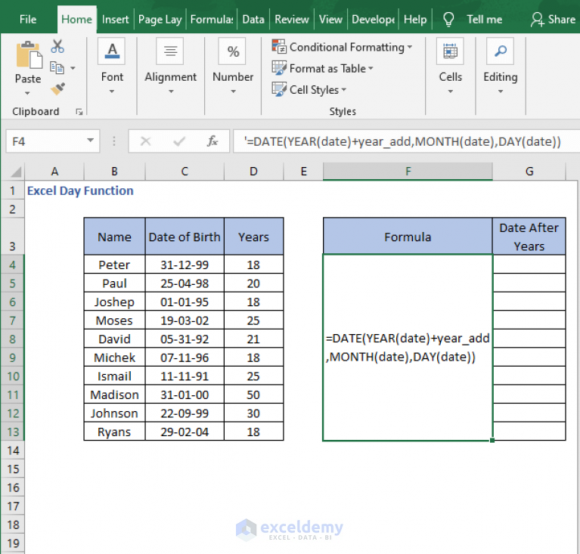Open the Help tab
This screenshot has width=580, height=554.
(x=415, y=19)
